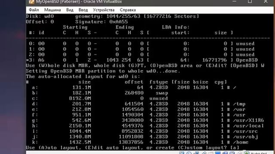Open the Файл menu
275x154 pixels.
point(34,10)
